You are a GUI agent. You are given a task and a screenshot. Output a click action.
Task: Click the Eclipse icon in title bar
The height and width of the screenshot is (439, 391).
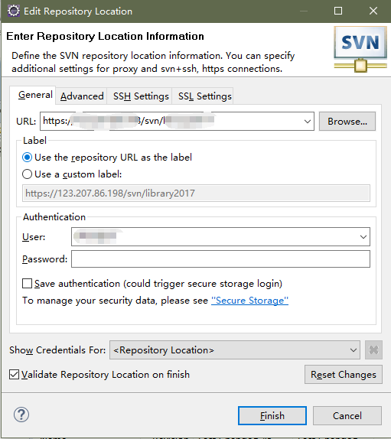point(14,11)
